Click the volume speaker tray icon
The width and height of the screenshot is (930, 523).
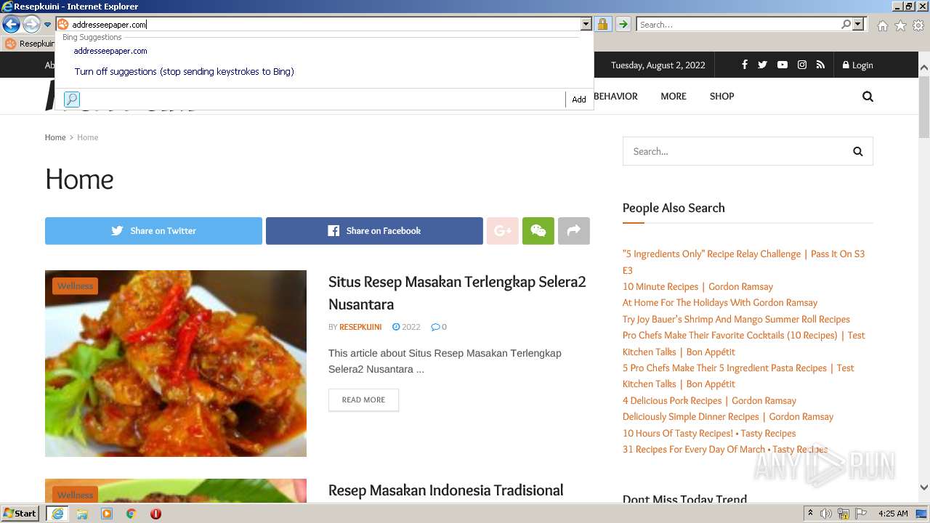827,514
